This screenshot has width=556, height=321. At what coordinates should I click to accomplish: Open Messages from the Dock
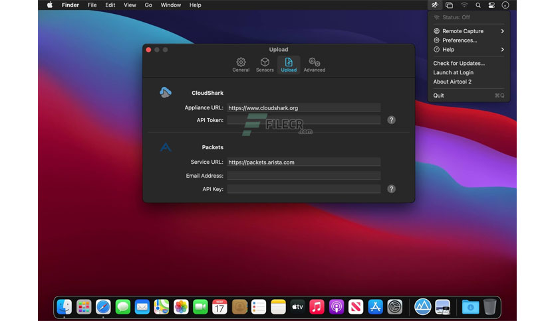point(122,307)
